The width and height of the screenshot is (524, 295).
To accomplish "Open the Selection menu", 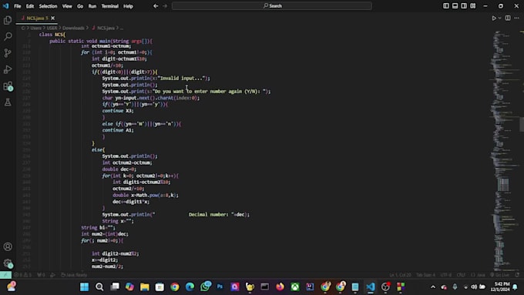I will click(48, 6).
